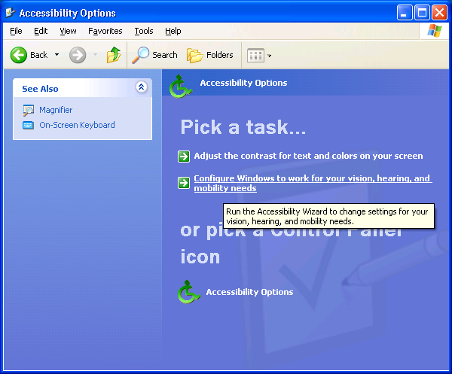
Task: Select Configure Windows for your vision task
Action: click(313, 183)
